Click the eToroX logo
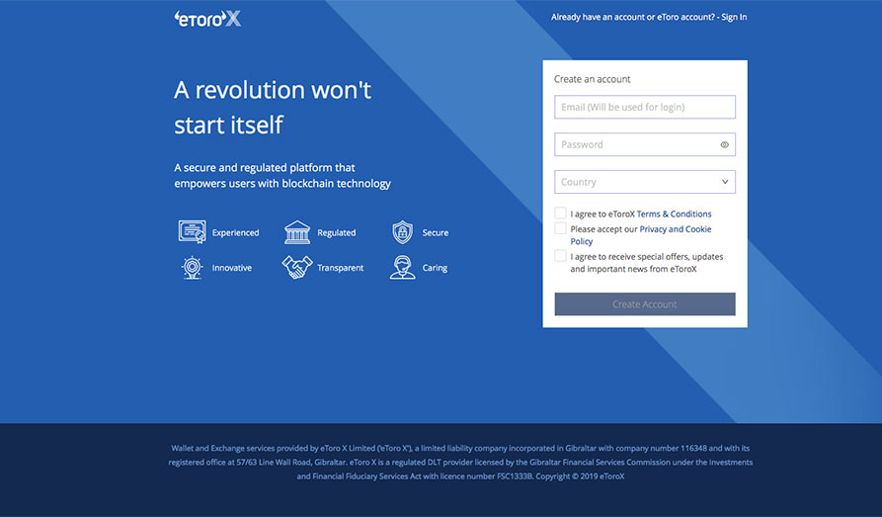Screen dimensions: 882x517 pos(207,19)
